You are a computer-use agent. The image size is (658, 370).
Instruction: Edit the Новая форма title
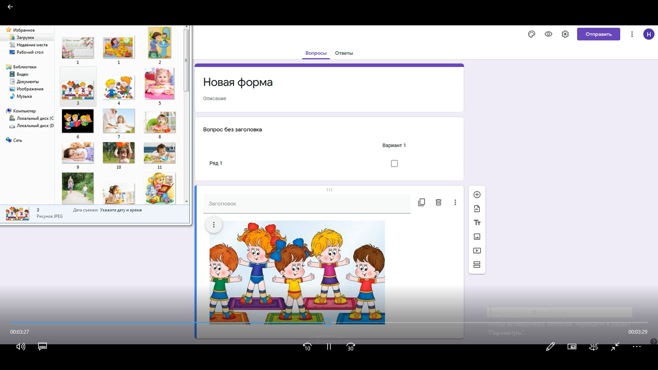click(x=237, y=82)
